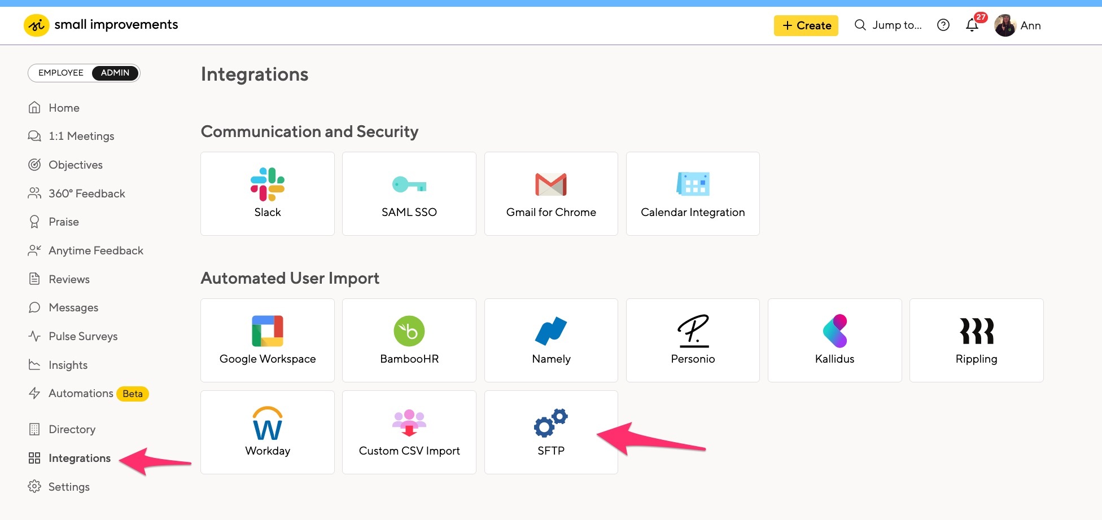Open the Rippling integration
Image resolution: width=1102 pixels, height=520 pixels.
point(976,340)
